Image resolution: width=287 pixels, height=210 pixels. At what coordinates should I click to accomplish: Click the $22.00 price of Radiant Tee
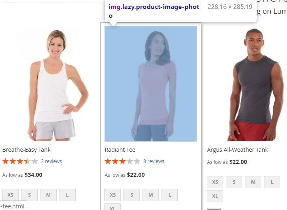(136, 175)
